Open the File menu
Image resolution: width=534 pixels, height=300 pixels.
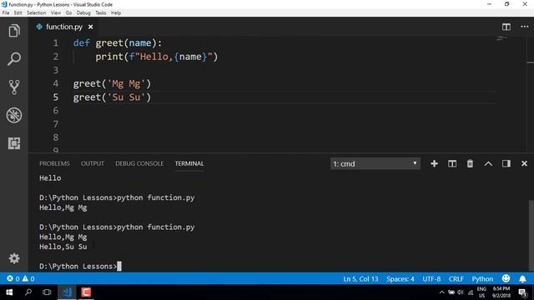click(6, 13)
